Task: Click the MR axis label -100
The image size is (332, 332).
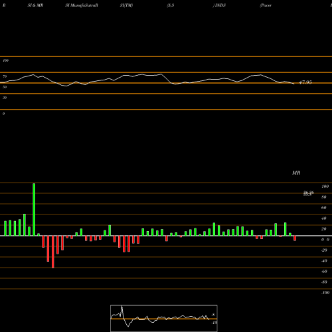Action: [x=325, y=293]
